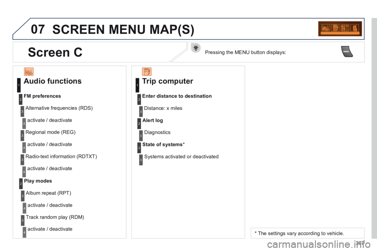Screen dimensions: 377x251
Task: Click activate / deactivate under Track random play
Action: coord(50,229)
